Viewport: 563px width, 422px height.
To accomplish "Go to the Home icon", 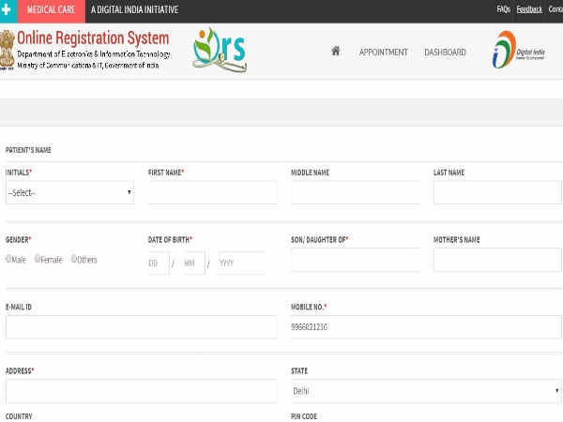I will tap(335, 51).
